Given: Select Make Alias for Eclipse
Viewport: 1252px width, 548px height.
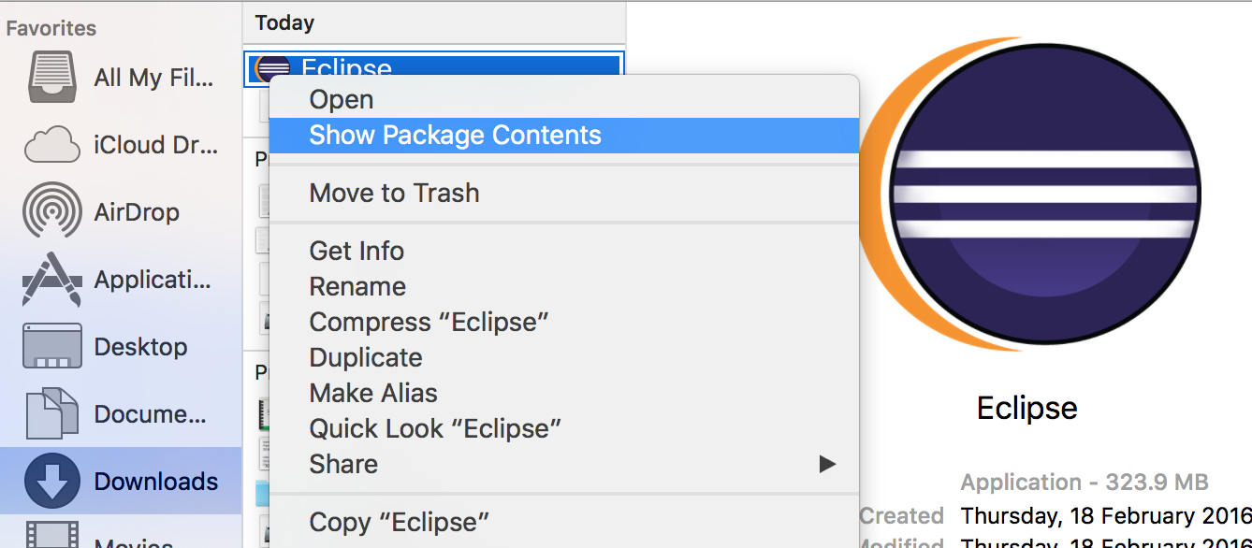Looking at the screenshot, I should pyautogui.click(x=372, y=393).
